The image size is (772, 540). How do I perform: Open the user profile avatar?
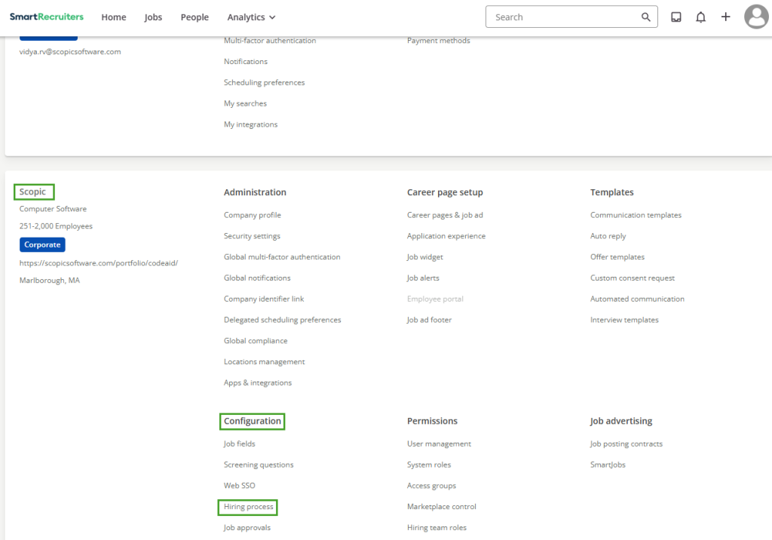[x=755, y=17]
